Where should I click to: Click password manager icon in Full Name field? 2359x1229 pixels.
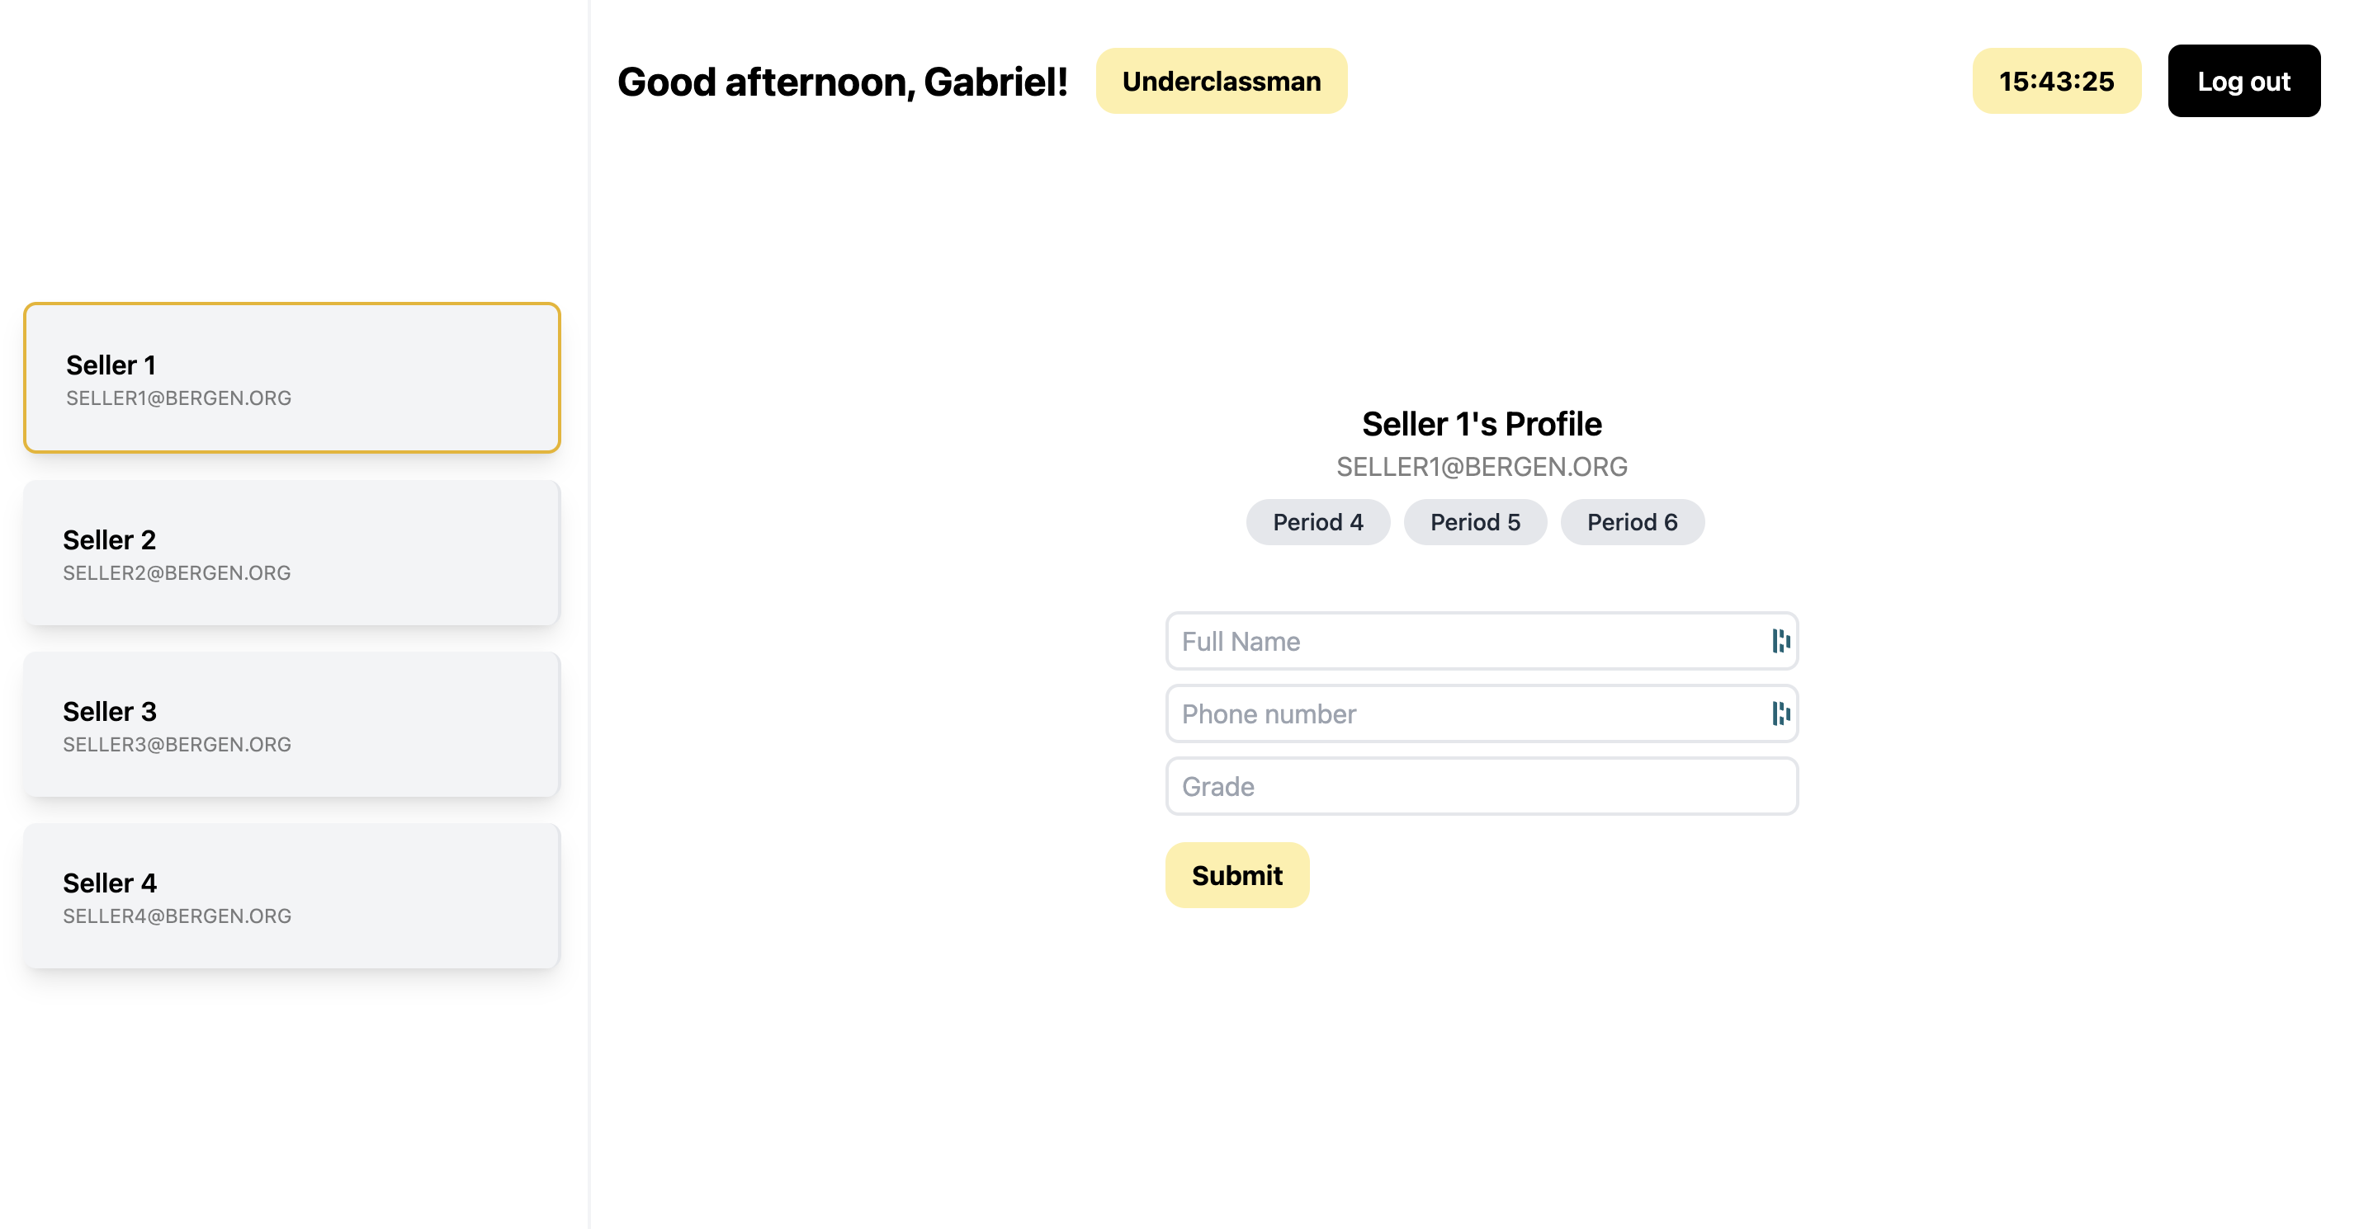click(1780, 642)
